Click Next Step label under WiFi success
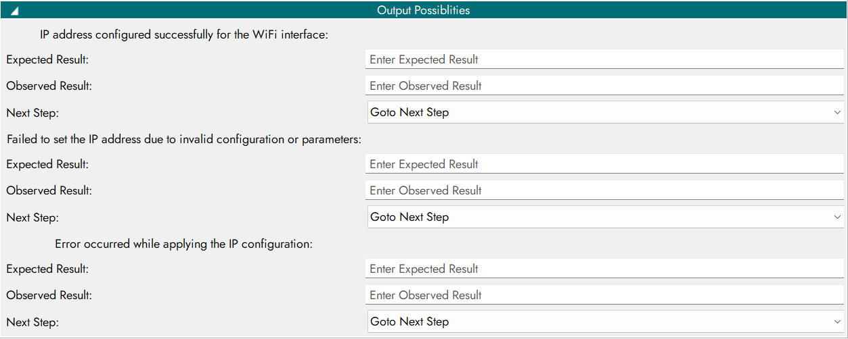This screenshot has height=339, width=848. (x=32, y=113)
